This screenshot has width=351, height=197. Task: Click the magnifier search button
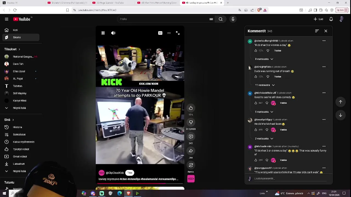click(x=221, y=19)
